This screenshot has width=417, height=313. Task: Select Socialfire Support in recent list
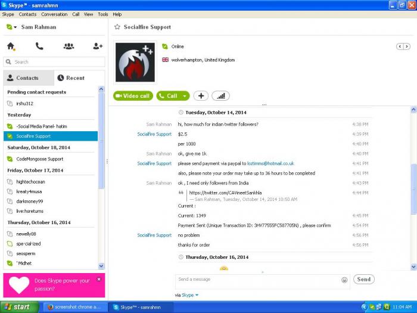51,137
